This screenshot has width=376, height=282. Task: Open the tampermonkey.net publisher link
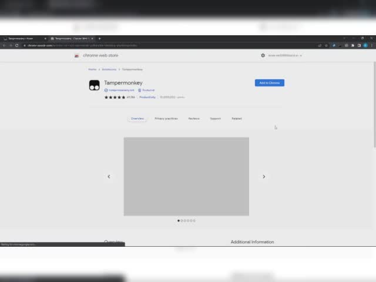coord(119,90)
